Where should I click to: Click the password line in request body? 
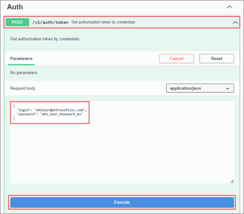(x=50, y=114)
